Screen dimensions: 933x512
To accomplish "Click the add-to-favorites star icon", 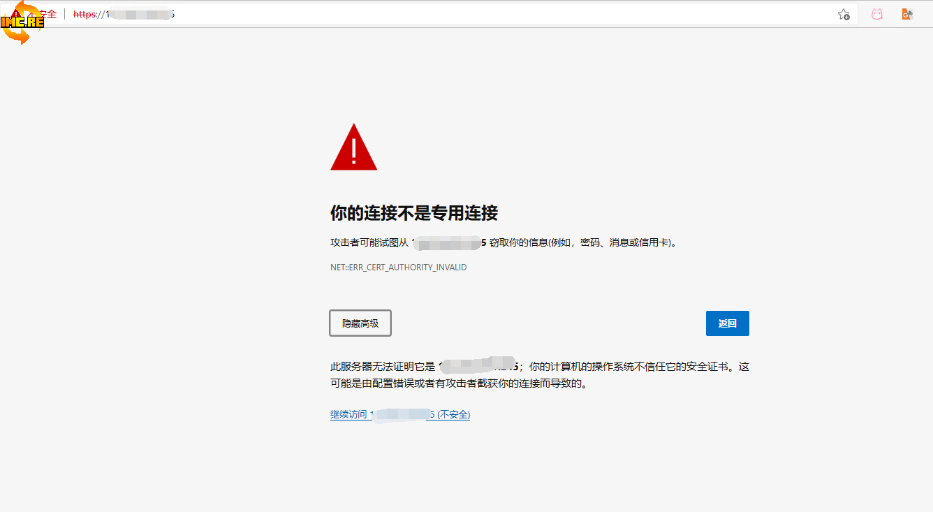I will click(x=844, y=14).
